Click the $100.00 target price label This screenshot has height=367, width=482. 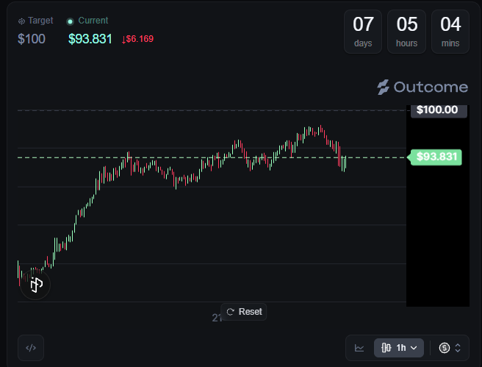point(439,110)
